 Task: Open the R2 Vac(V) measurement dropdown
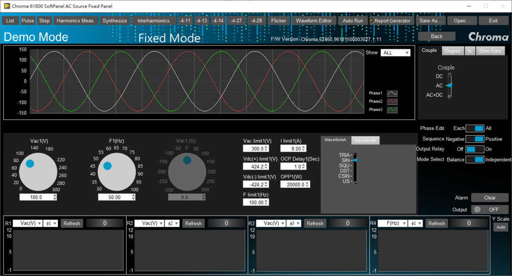(149, 223)
